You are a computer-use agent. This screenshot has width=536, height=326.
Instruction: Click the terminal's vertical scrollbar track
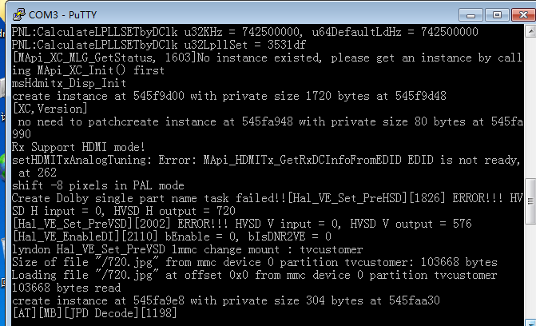click(530, 176)
